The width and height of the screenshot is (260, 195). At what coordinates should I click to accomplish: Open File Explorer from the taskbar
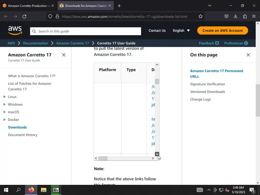pos(44,190)
